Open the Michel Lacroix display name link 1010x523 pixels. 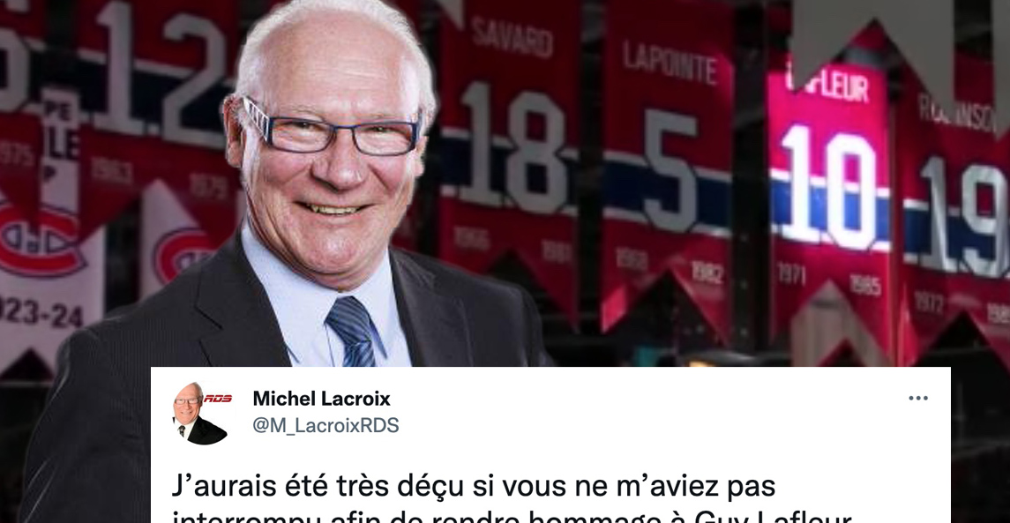[321, 399]
